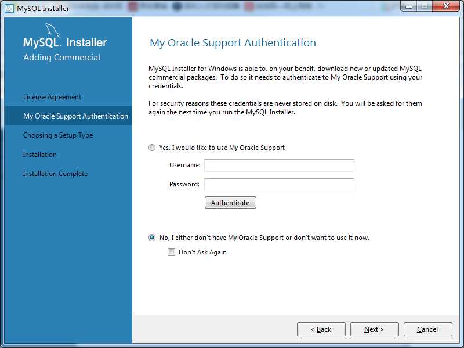Click the Password input field
Screen dimensions: 464x348
coord(279,185)
